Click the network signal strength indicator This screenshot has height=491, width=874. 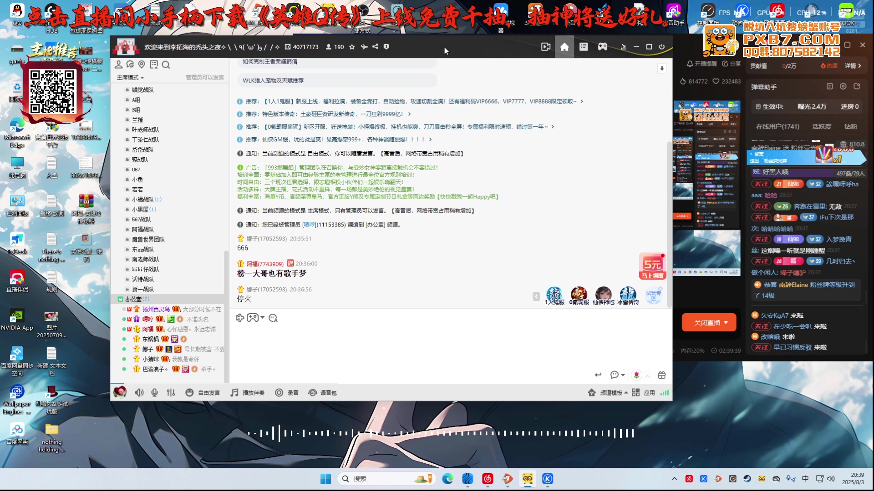[x=665, y=393]
